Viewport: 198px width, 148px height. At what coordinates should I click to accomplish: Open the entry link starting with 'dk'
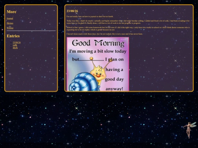click(x=15, y=48)
